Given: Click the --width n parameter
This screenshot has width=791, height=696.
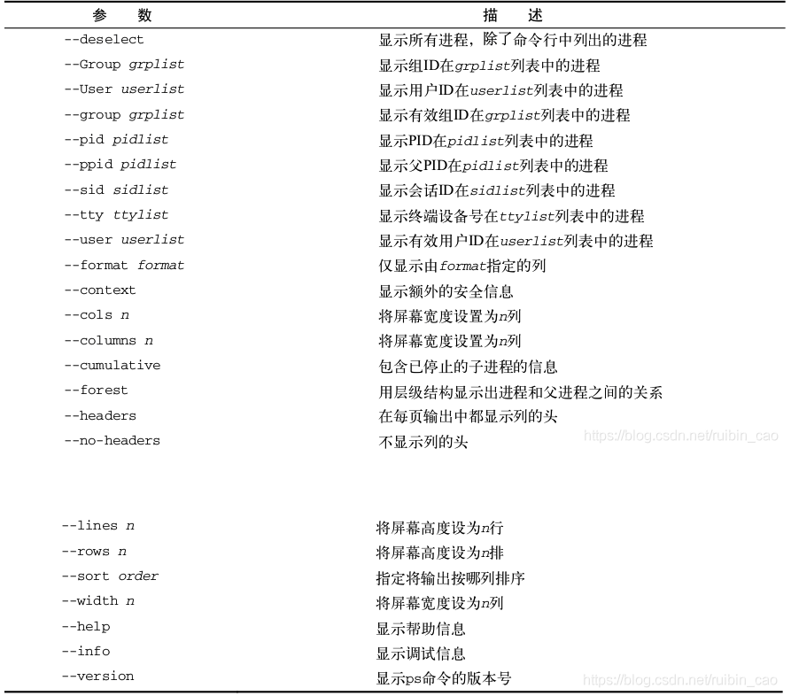Looking at the screenshot, I should tap(97, 600).
